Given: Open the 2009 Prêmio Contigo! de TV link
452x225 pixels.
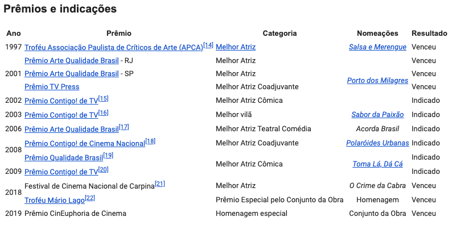Looking at the screenshot, I should [x=61, y=172].
